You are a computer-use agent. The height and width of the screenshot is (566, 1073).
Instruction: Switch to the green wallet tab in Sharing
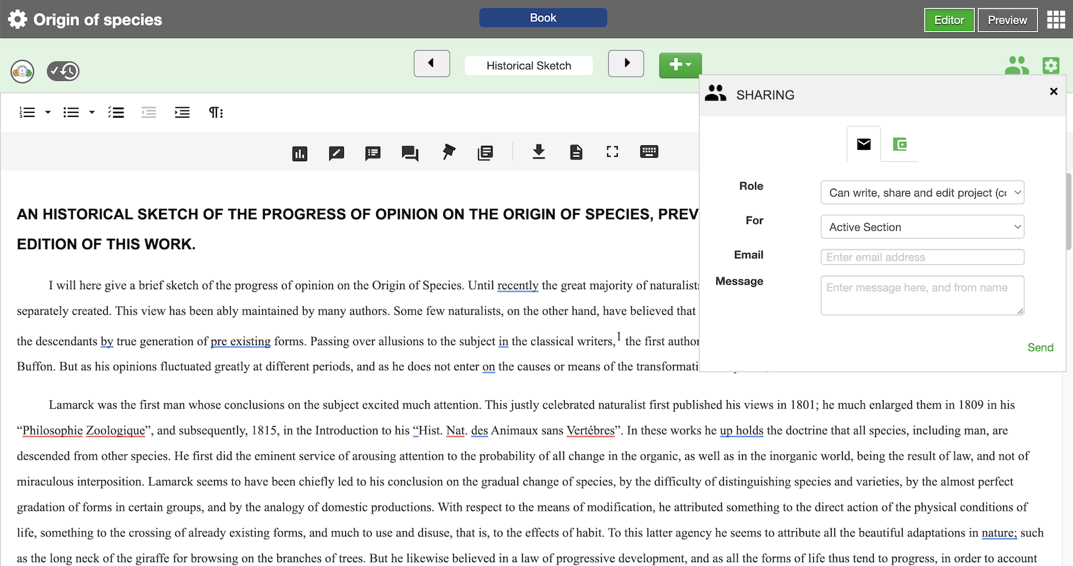[x=899, y=144]
